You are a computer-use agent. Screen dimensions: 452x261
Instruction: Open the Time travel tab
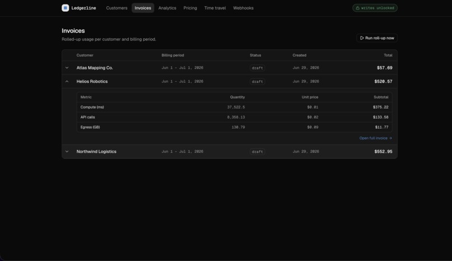[x=215, y=8]
